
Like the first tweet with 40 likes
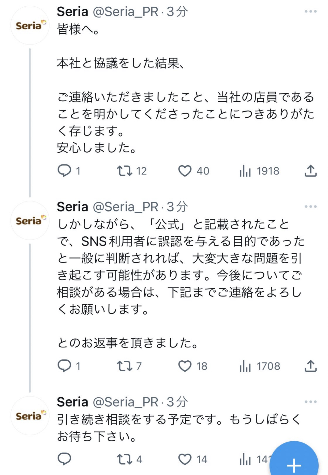(x=185, y=171)
